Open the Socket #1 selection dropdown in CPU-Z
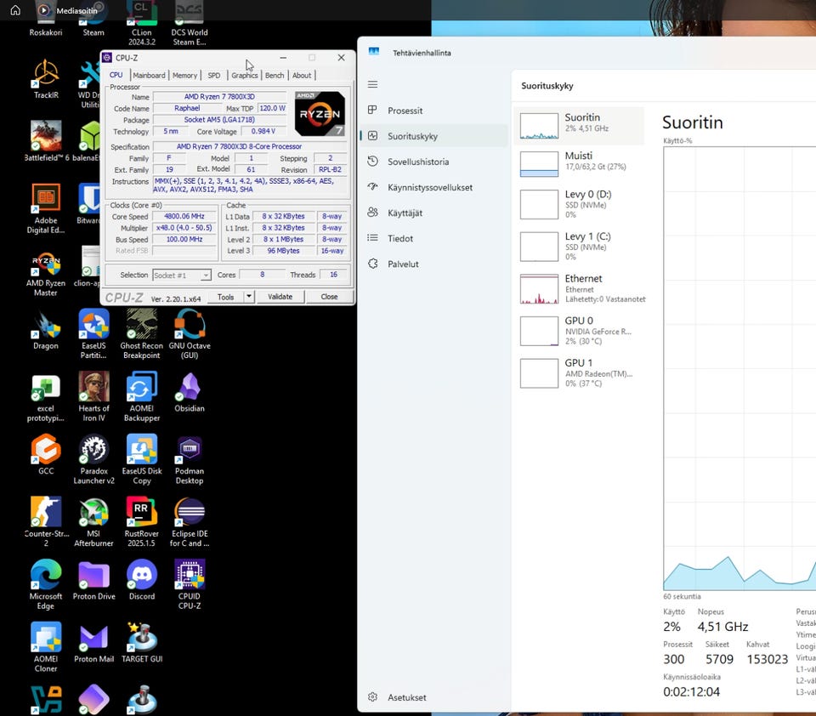 (x=182, y=275)
